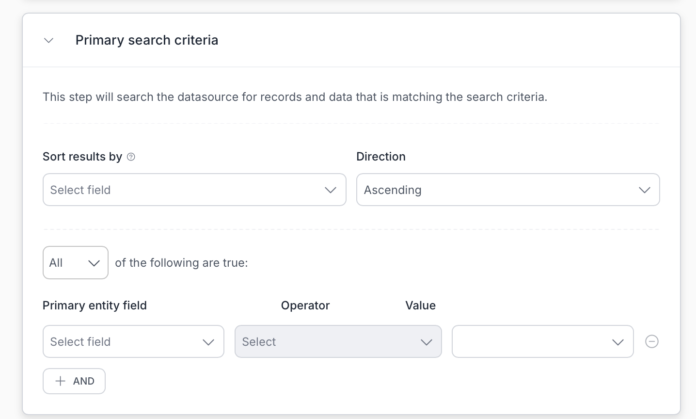Click the arrow in the Operator selector
The width and height of the screenshot is (696, 419).
tap(427, 342)
